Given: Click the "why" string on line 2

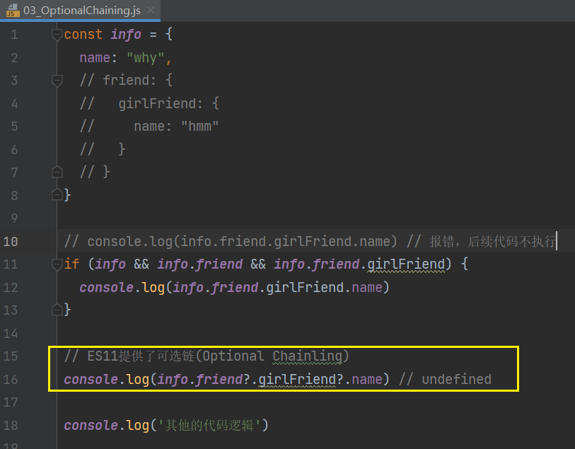Looking at the screenshot, I should point(145,58).
